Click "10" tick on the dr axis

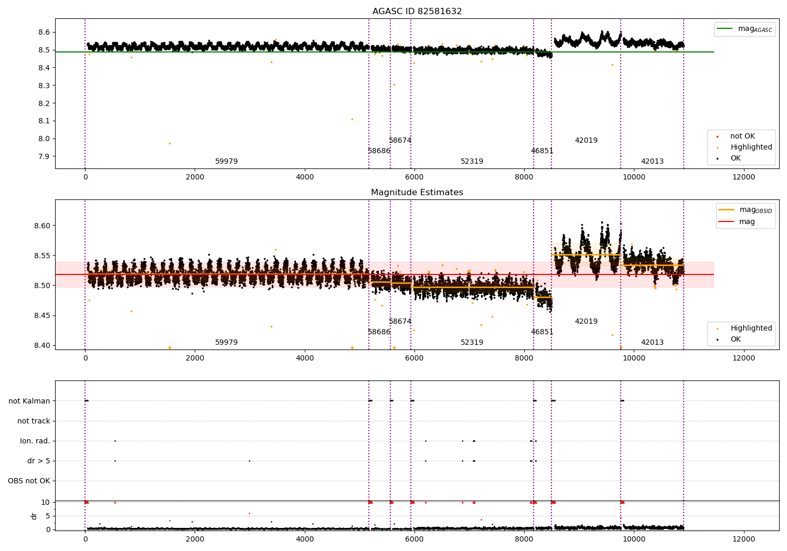(x=46, y=503)
